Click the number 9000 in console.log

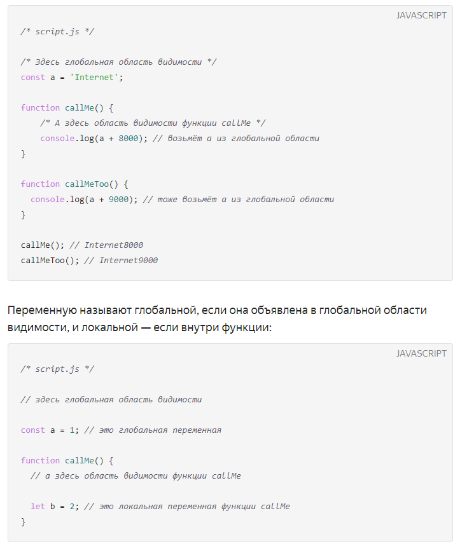[118, 199]
